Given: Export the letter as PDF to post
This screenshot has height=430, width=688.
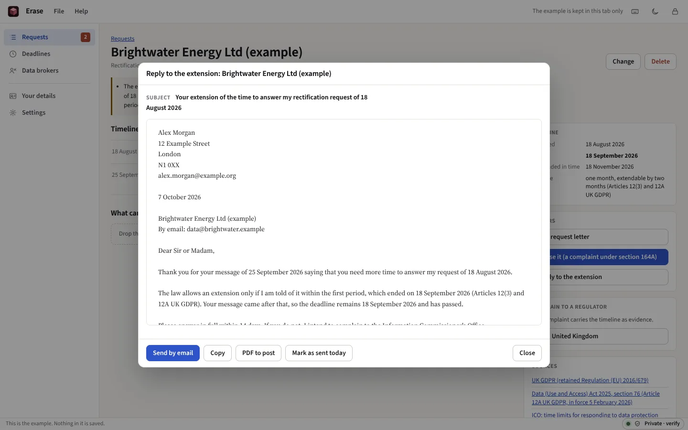Looking at the screenshot, I should (x=258, y=353).
